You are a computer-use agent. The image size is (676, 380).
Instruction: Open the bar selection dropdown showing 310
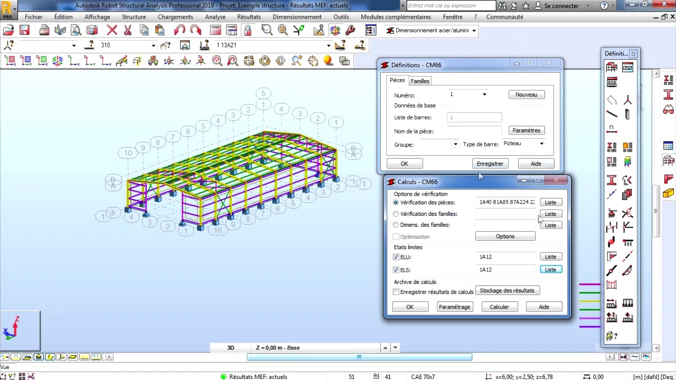pos(153,45)
